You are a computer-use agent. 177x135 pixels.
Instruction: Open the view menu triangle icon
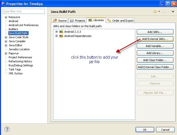tap(173, 12)
